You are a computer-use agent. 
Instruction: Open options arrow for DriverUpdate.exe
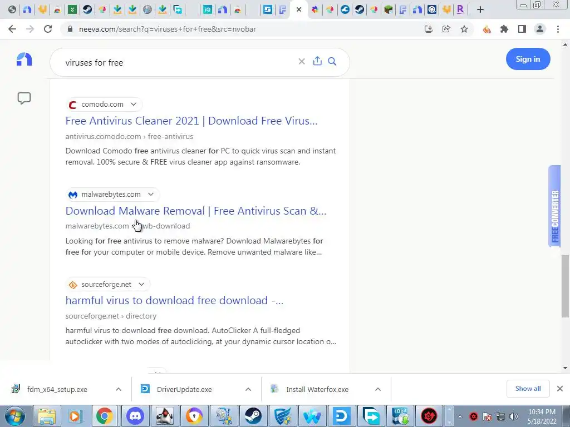[x=248, y=389]
